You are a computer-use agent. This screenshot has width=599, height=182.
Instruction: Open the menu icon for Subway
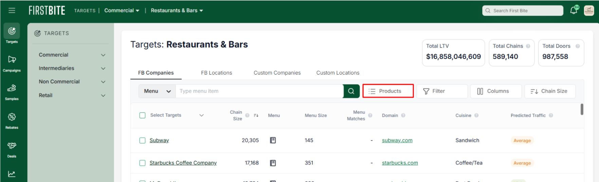tap(273, 140)
